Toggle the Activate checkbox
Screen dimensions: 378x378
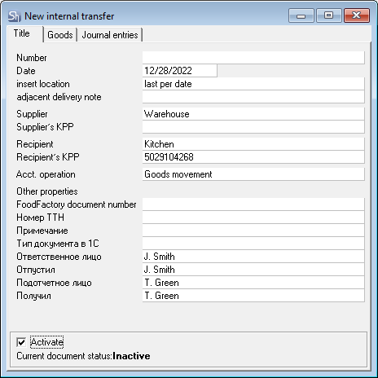(x=21, y=342)
